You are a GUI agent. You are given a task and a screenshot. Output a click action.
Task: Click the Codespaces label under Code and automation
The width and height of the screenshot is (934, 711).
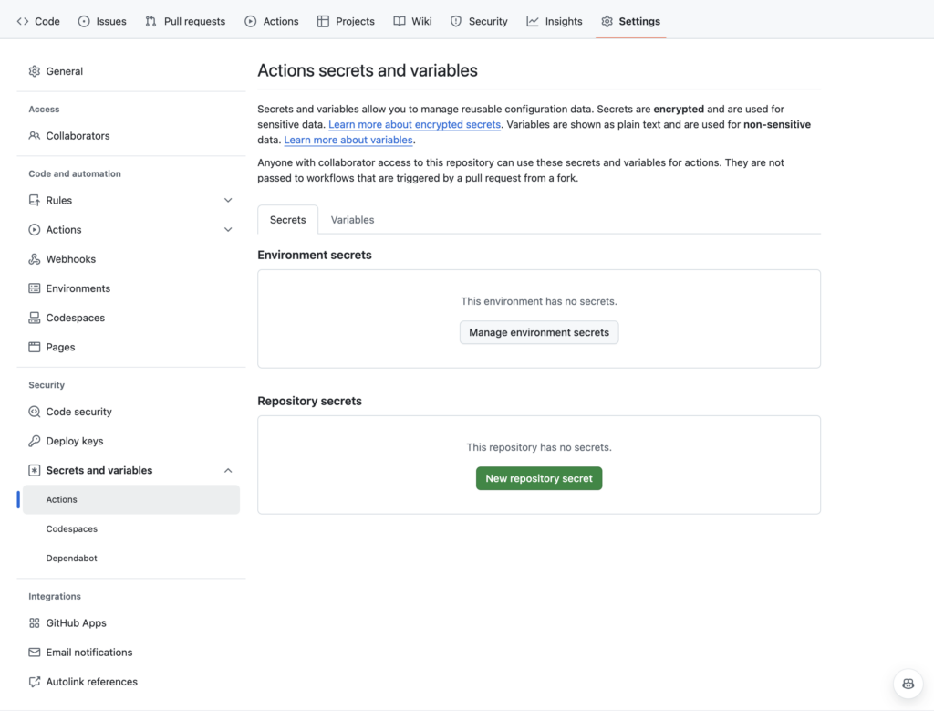75,318
